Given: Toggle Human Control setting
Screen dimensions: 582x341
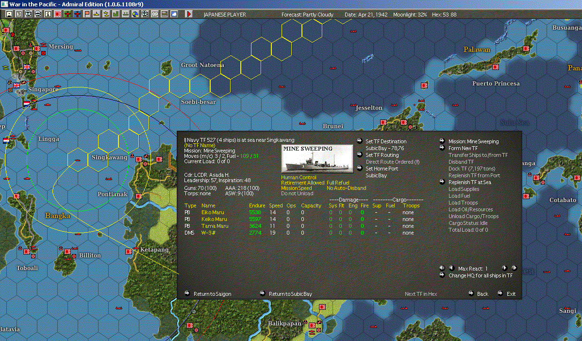Looking at the screenshot, I should 299,178.
